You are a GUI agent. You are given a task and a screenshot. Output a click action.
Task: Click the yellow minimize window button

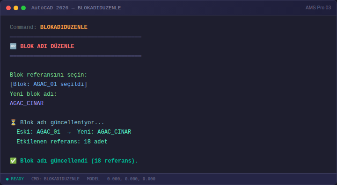pyautogui.click(x=16, y=8)
